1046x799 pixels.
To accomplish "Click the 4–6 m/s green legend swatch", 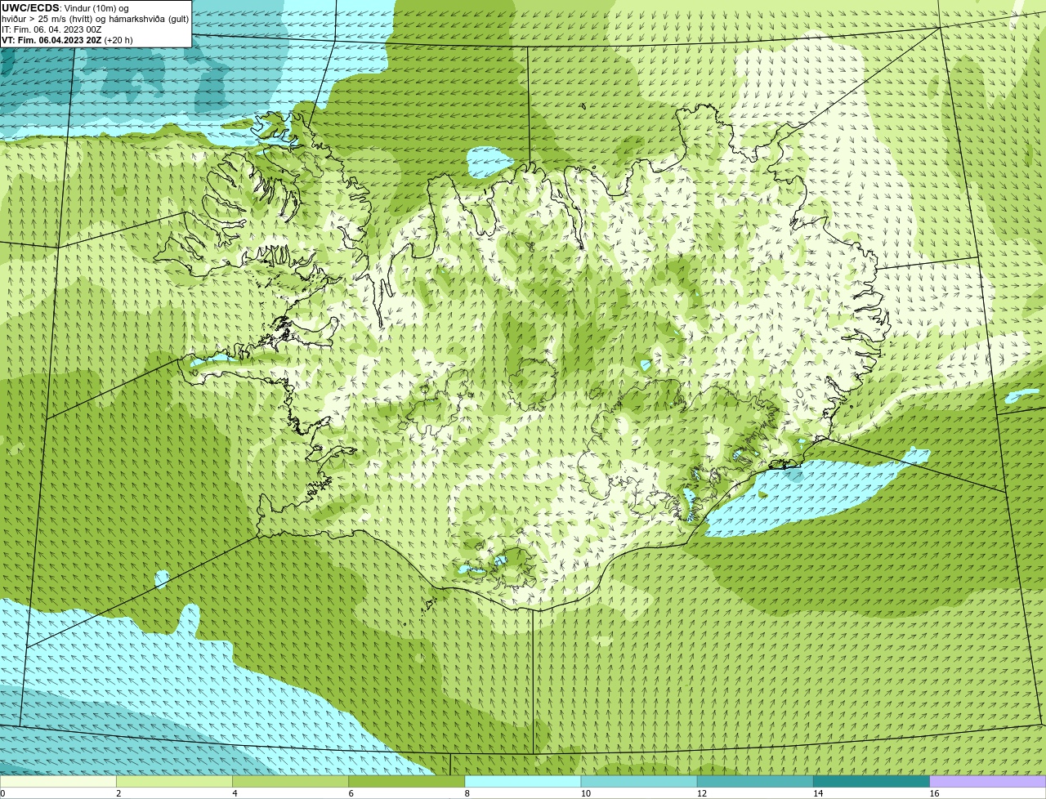I will pyautogui.click(x=290, y=782).
